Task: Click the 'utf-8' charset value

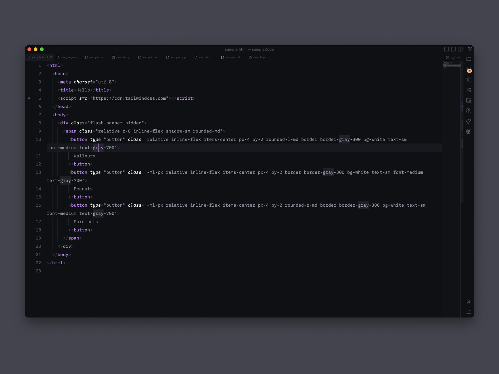Action: tap(105, 82)
